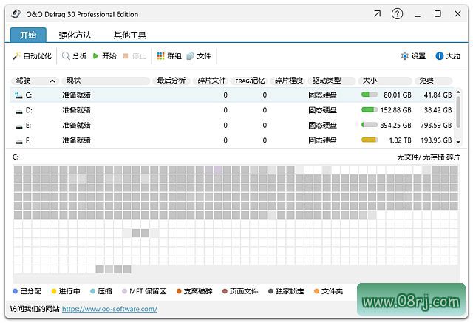473x323 pixels.
Task: Open the www.oo-software.com link
Action: (109, 309)
